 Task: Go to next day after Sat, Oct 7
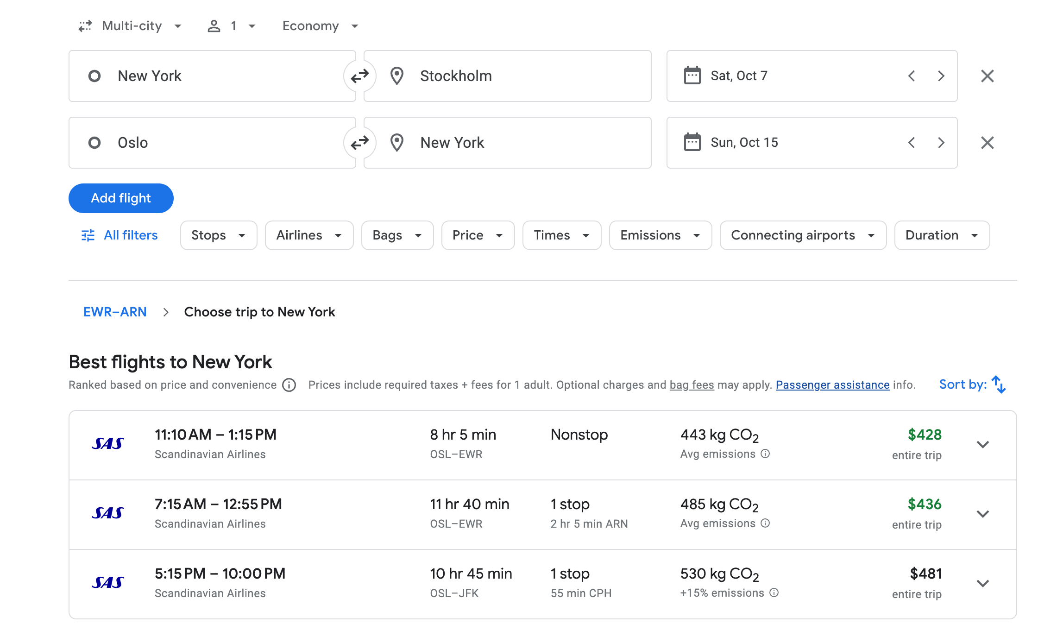click(941, 76)
